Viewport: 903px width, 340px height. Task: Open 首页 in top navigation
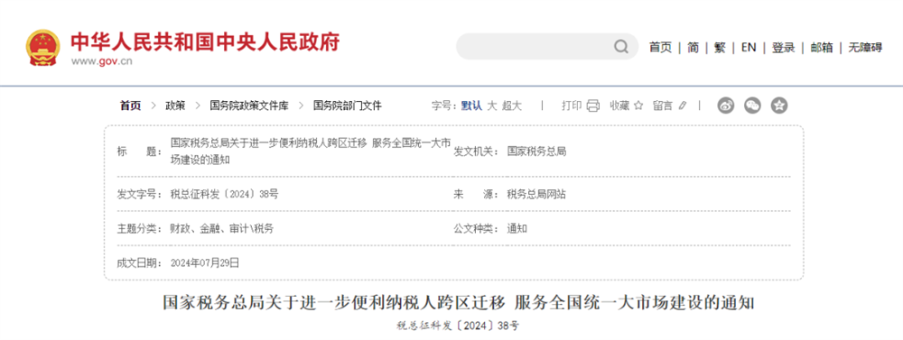[x=661, y=48]
